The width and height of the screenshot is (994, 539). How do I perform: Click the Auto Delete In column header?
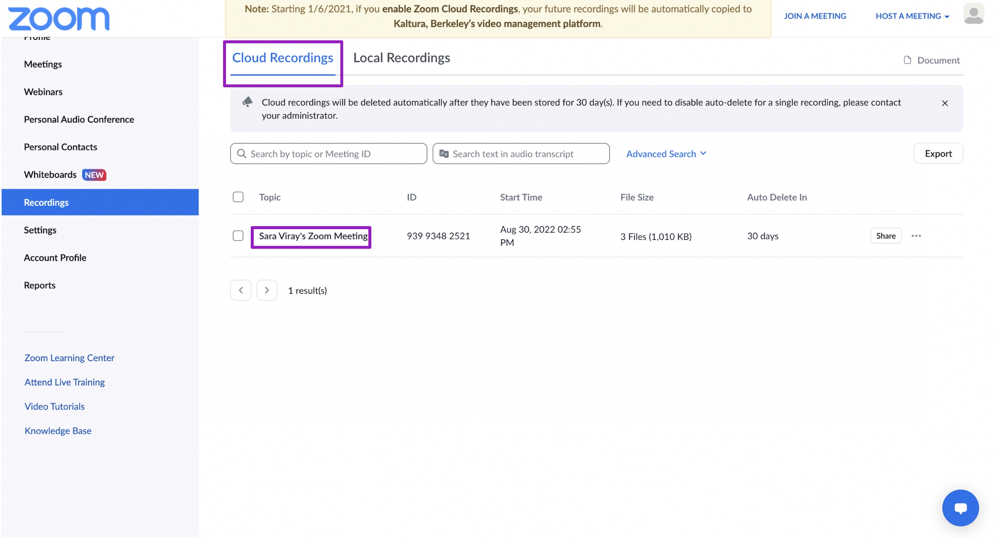[777, 197]
